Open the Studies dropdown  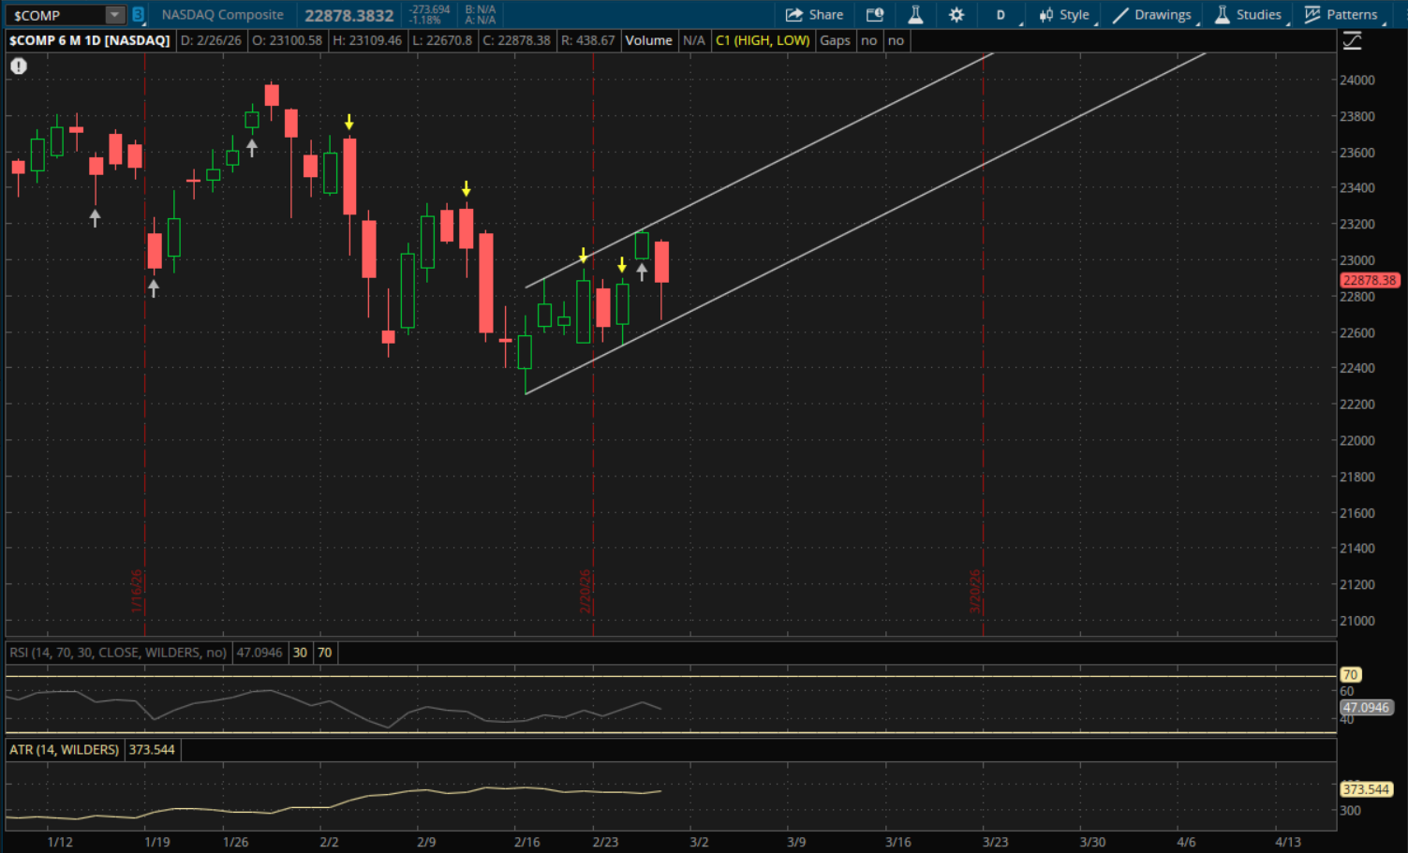tap(1248, 15)
